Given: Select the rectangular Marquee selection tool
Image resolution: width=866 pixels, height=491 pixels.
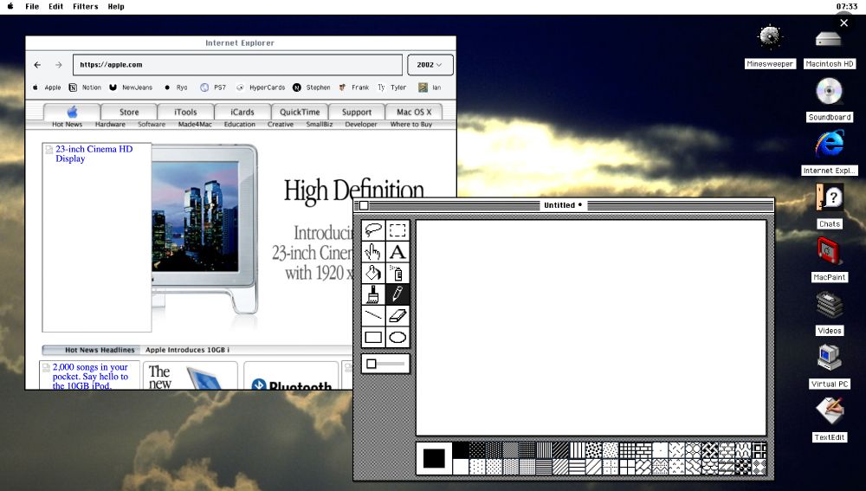Looking at the screenshot, I should 397,230.
